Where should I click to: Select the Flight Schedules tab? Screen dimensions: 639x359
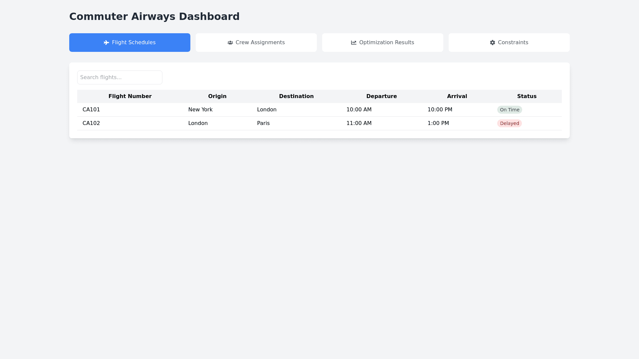point(130,43)
